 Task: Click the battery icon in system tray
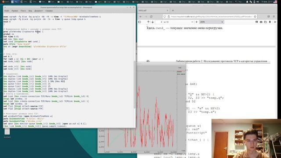tap(254, 2)
